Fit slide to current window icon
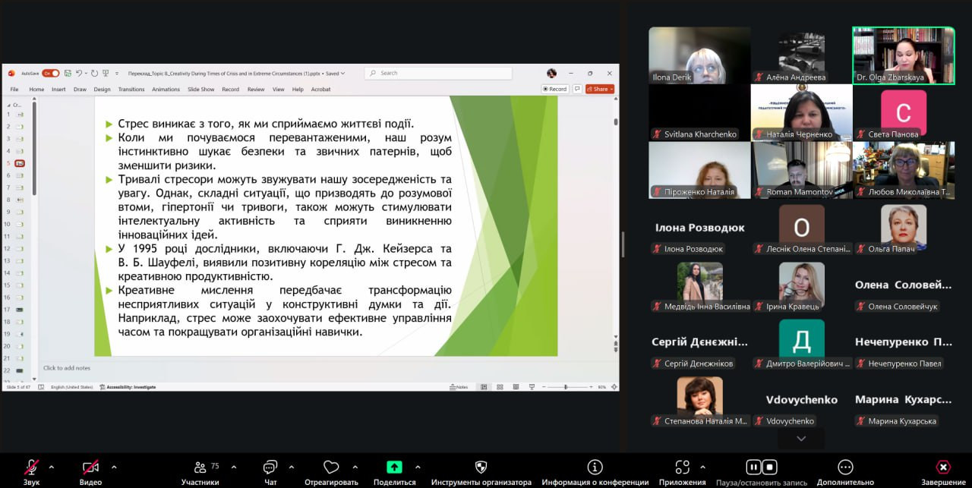972x488 pixels. pyautogui.click(x=613, y=387)
